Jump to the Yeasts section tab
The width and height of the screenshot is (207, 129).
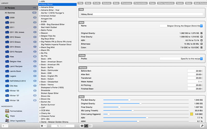click(x=180, y=3)
